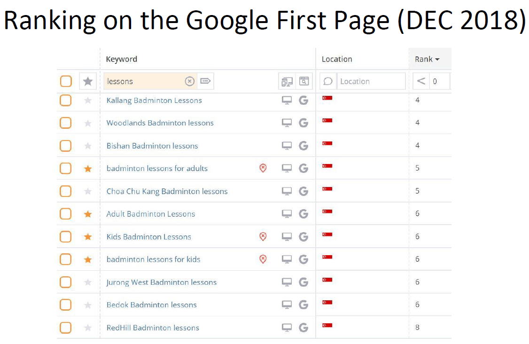Image resolution: width=529 pixels, height=344 pixels.
Task: Click Google icon on Bedok Badminton lessons row
Action: pyautogui.click(x=303, y=305)
